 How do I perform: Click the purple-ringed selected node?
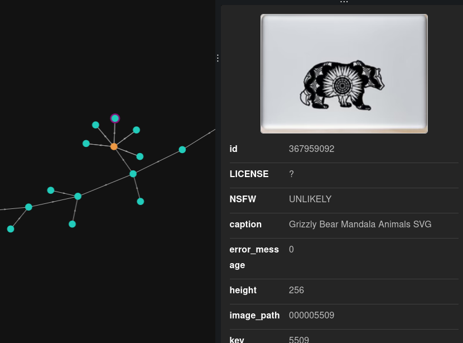click(x=115, y=118)
